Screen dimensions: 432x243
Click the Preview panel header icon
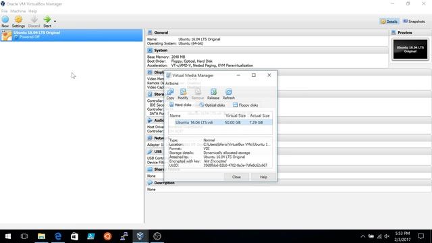394,32
